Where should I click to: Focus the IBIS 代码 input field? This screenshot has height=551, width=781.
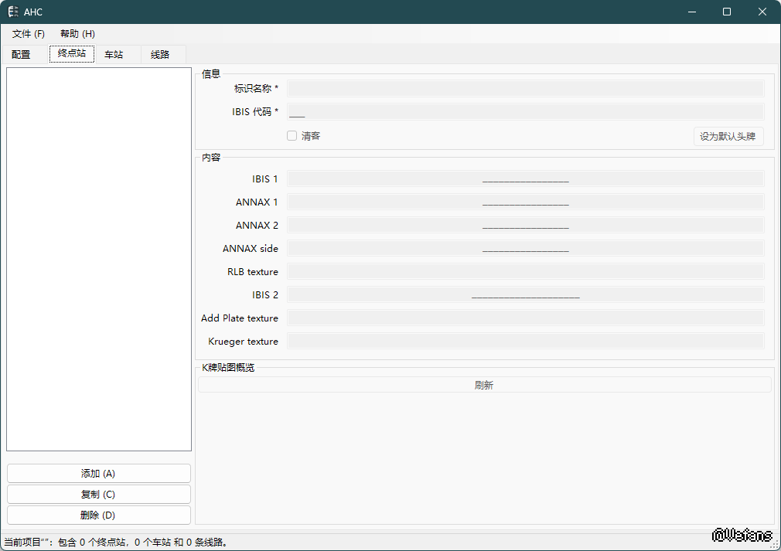[x=525, y=112]
